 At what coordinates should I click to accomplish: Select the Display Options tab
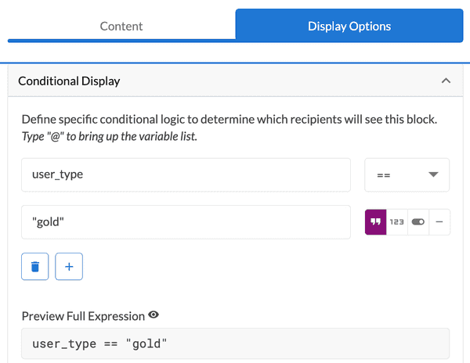coord(349,26)
